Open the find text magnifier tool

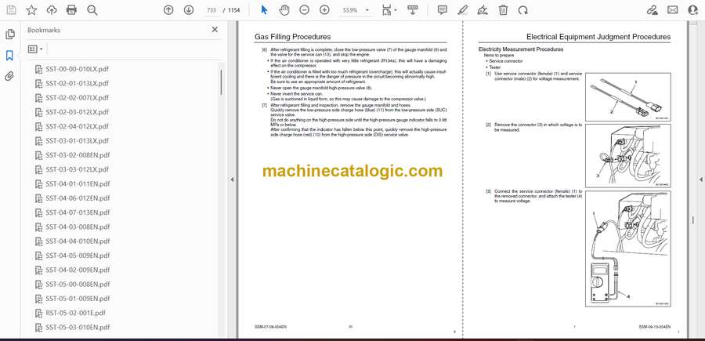(92, 10)
